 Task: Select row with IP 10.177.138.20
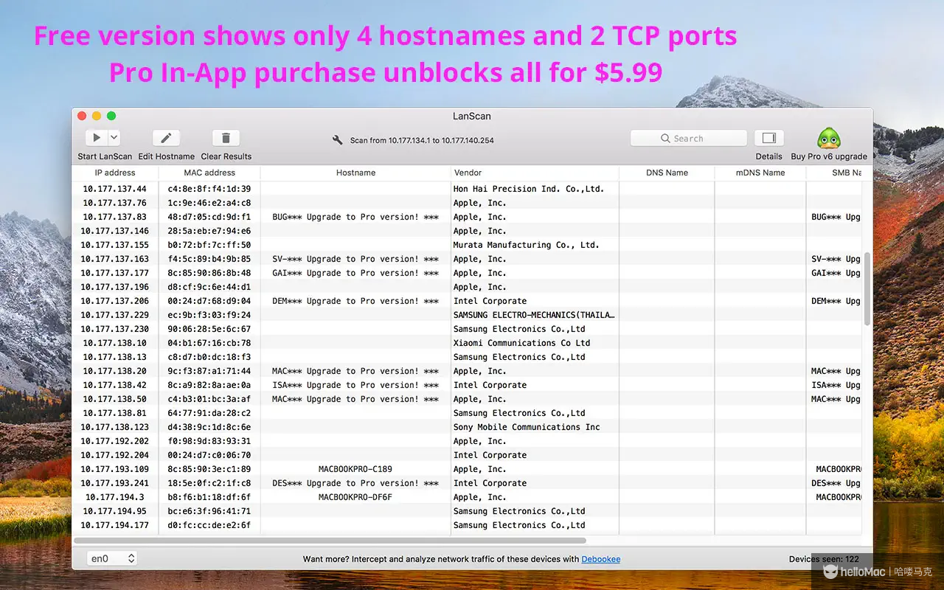467,371
